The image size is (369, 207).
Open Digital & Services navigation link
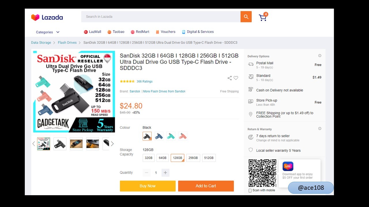(x=200, y=32)
